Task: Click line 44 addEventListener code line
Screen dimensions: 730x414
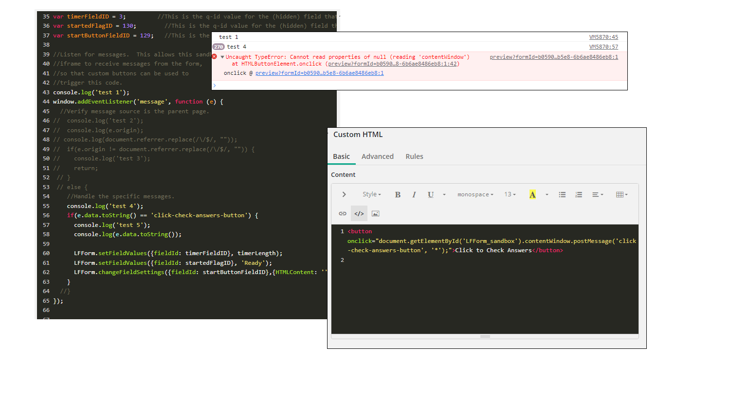Action: [x=138, y=102]
